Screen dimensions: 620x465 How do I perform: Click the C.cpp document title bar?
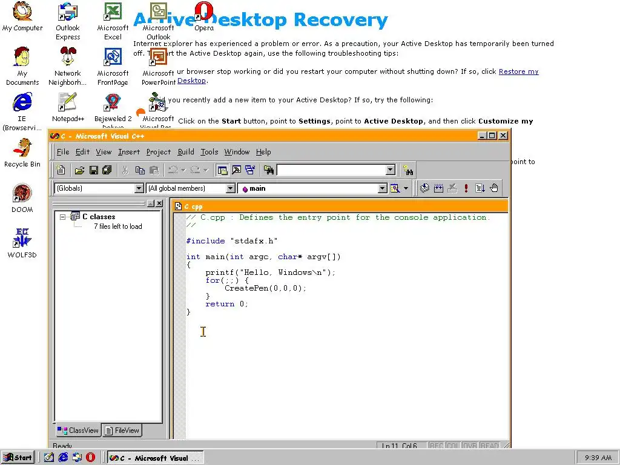coord(341,206)
